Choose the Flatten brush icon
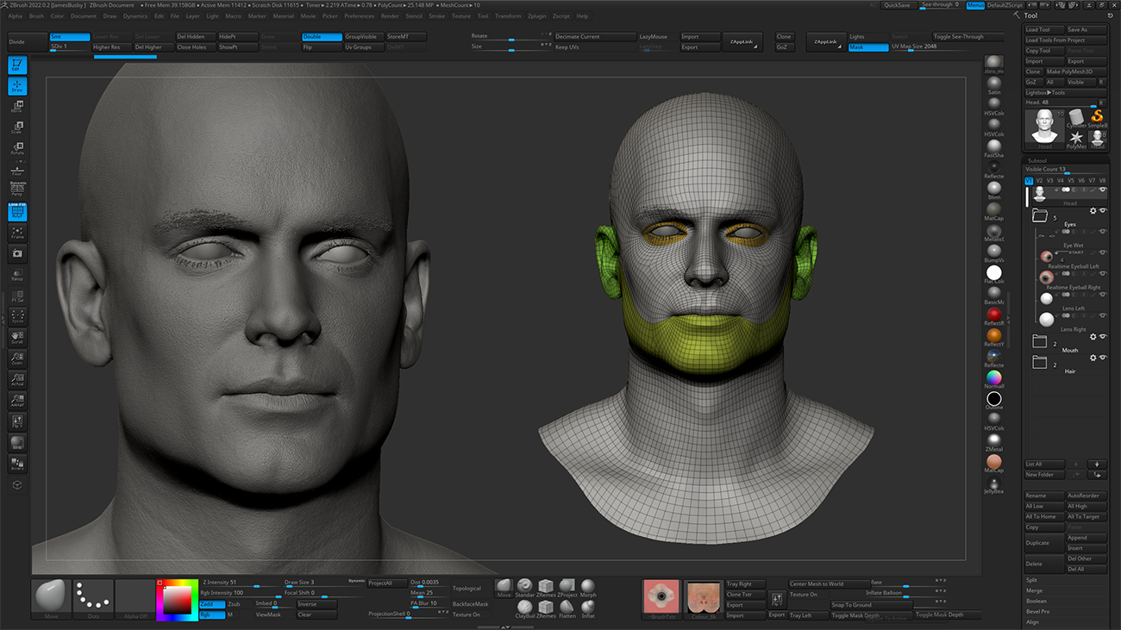The image size is (1121, 630). tap(567, 608)
